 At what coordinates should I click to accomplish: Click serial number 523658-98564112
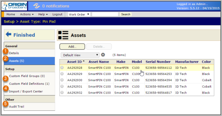(159, 68)
